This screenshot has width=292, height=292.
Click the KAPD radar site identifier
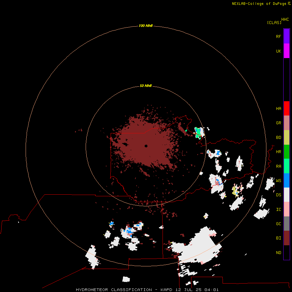(166, 290)
